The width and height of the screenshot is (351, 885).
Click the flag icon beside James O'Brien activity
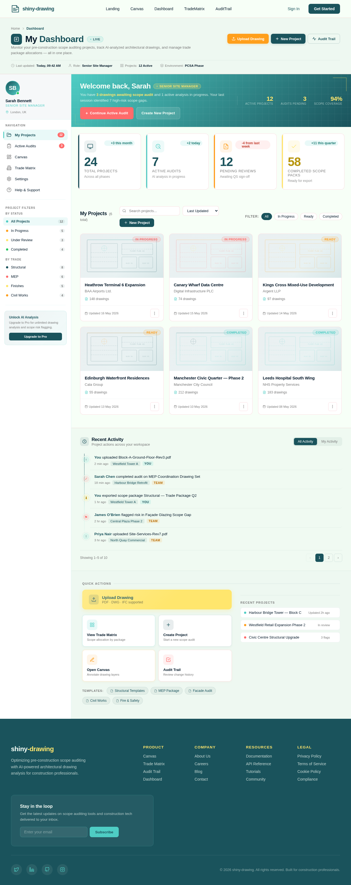86,517
